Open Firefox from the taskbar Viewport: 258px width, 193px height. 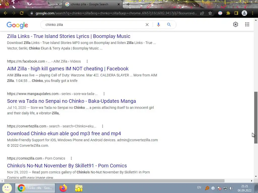pos(63,188)
